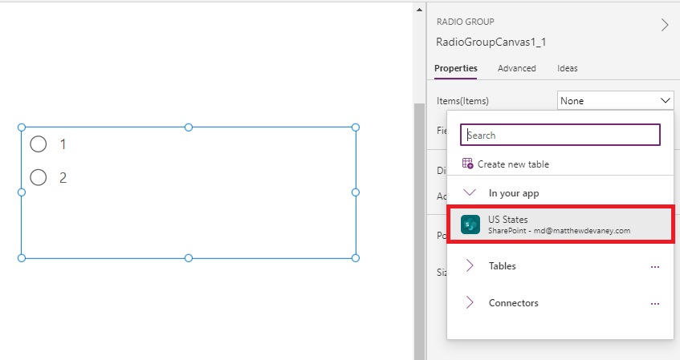Select radio option 1
The width and height of the screenshot is (680, 360).
(39, 144)
